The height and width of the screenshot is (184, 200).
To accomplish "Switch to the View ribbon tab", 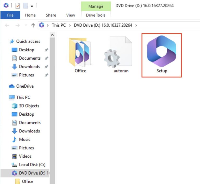I will [x=71, y=15].
